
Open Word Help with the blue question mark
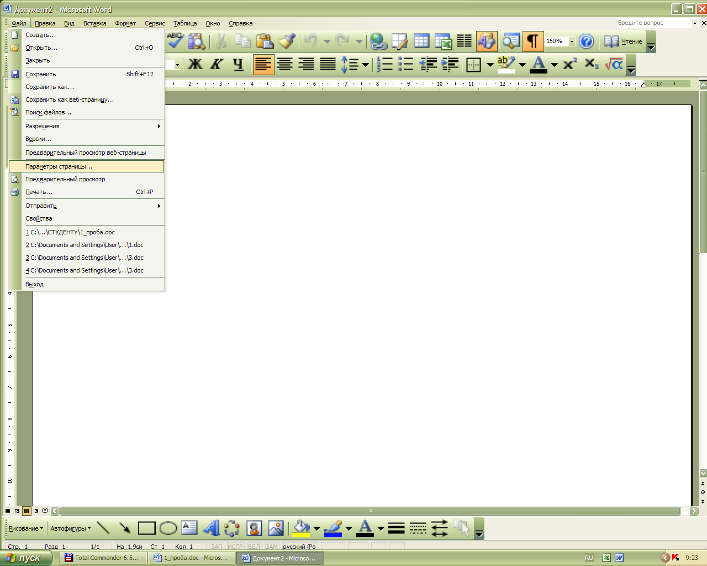pyautogui.click(x=586, y=41)
